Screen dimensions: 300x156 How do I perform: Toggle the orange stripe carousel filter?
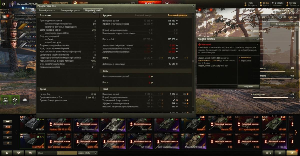(x=7, y=132)
